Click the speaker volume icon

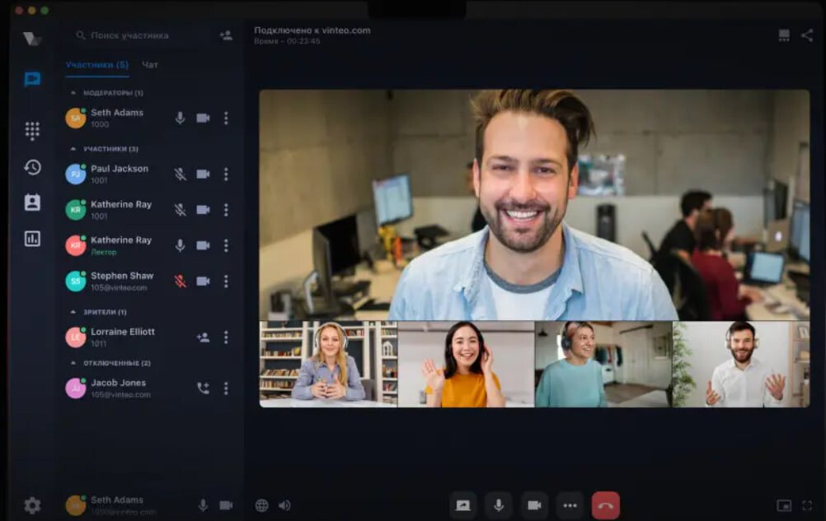284,505
